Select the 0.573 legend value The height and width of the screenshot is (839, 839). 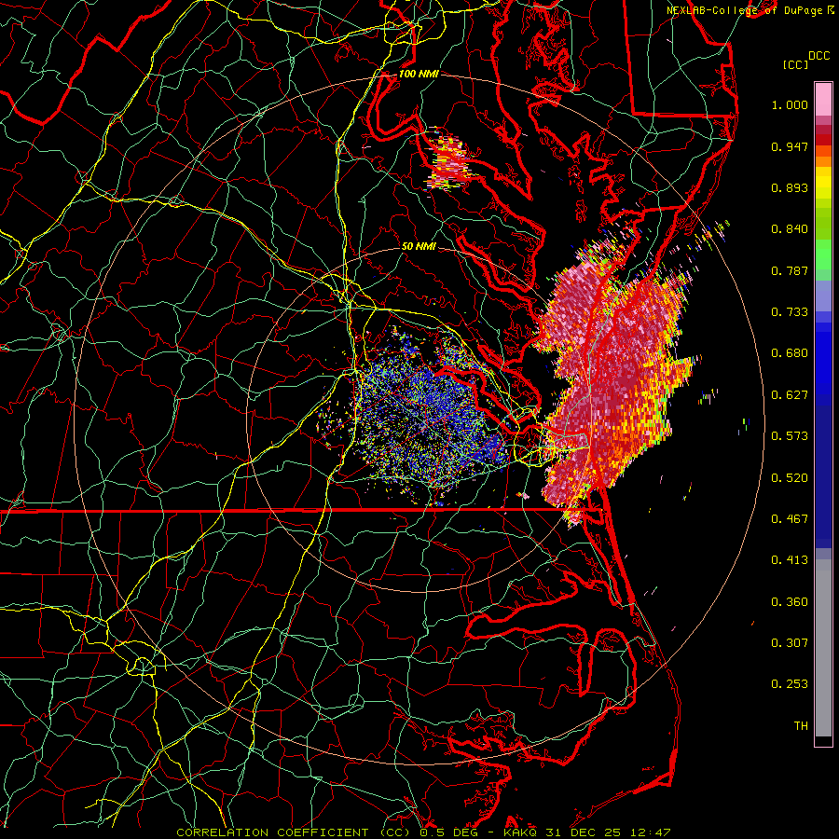790,436
